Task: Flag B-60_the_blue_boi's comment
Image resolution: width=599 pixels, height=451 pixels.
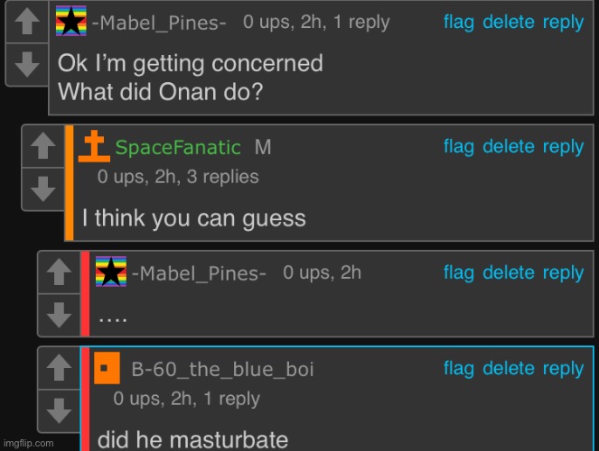Action: click(459, 368)
